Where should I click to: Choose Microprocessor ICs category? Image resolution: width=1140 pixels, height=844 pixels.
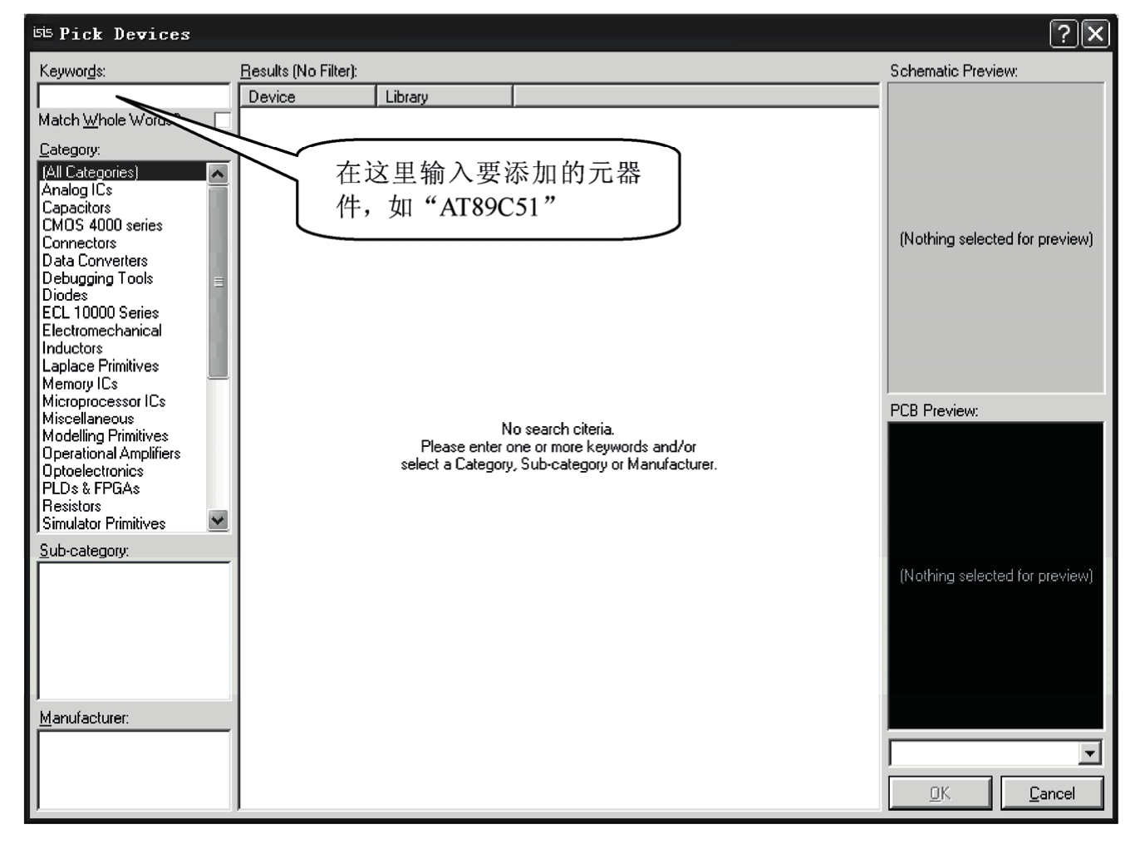[104, 401]
